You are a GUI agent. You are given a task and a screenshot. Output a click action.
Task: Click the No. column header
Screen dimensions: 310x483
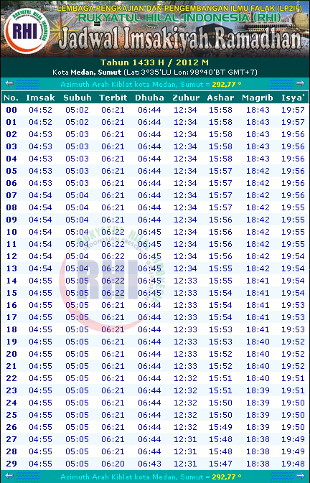click(x=11, y=98)
